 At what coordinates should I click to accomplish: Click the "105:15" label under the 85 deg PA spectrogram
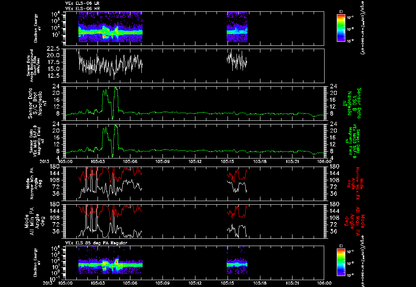[227, 283]
